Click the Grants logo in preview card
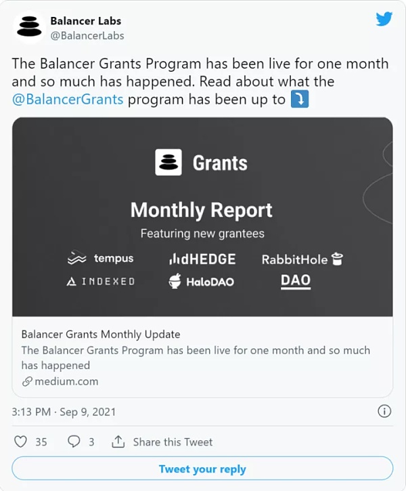The width and height of the screenshot is (406, 491). click(202, 163)
